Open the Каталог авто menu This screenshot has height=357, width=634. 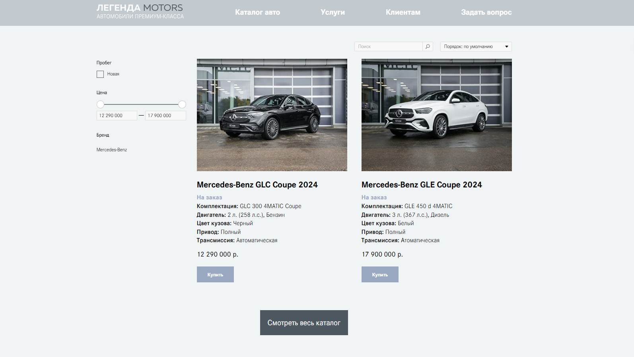pos(257,12)
